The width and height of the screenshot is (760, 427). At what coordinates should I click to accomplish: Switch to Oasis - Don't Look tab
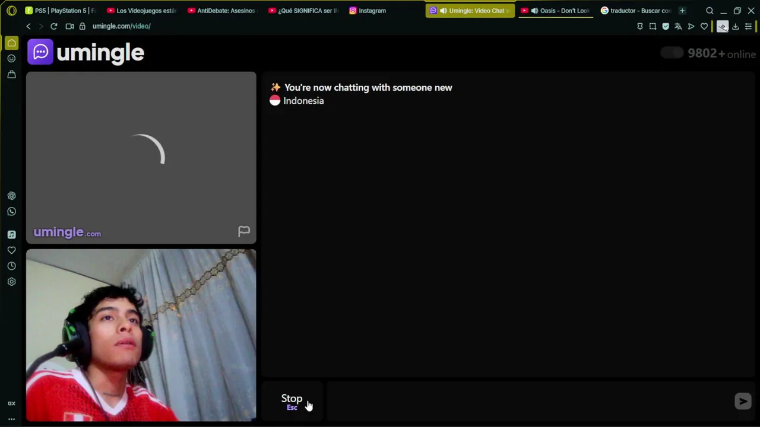click(x=555, y=11)
